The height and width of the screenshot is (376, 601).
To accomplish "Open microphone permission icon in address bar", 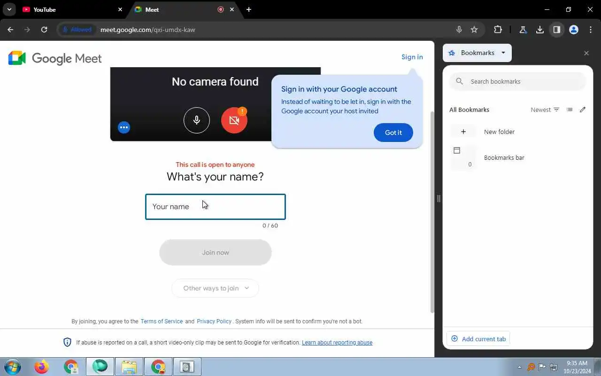I will click(459, 30).
